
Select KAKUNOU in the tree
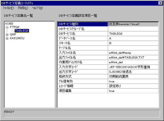point(17,38)
